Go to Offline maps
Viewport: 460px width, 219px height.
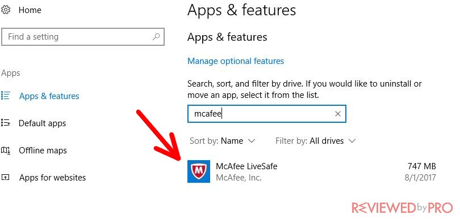click(43, 151)
